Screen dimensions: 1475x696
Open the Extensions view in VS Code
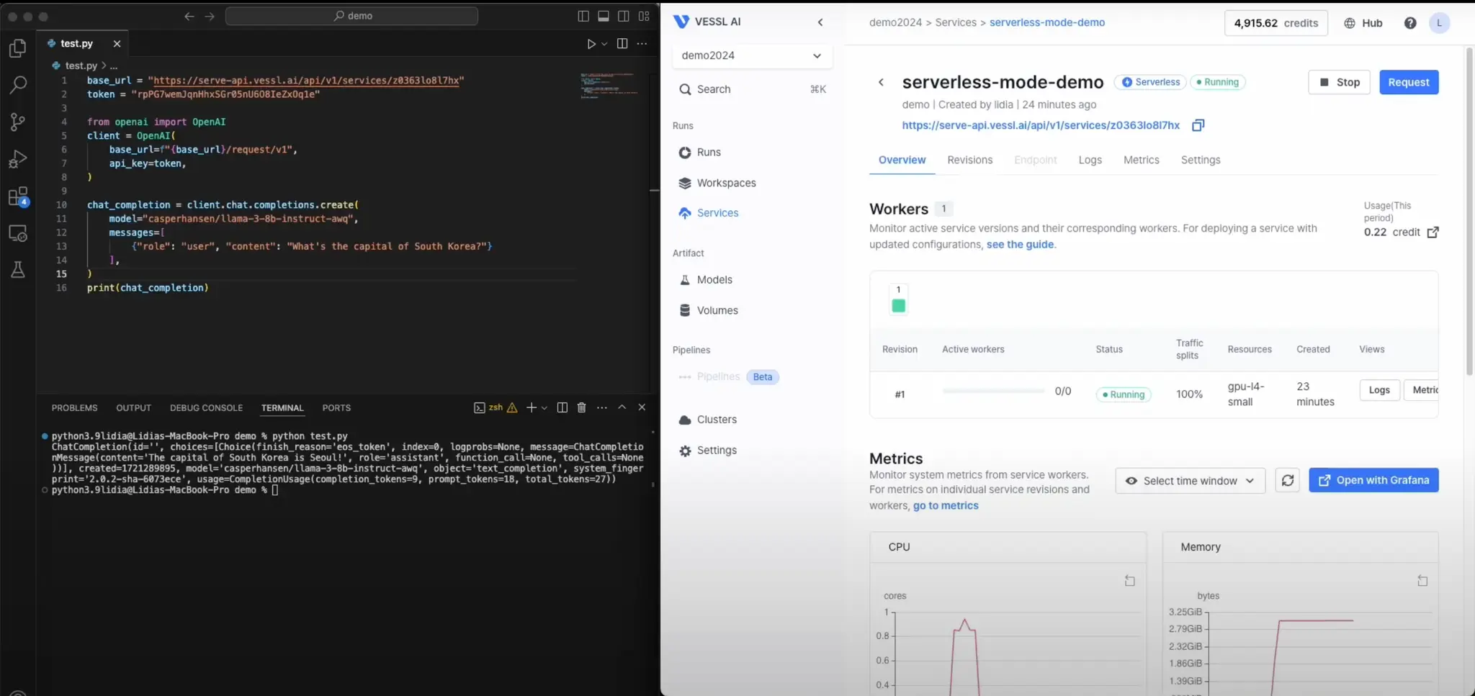point(18,196)
